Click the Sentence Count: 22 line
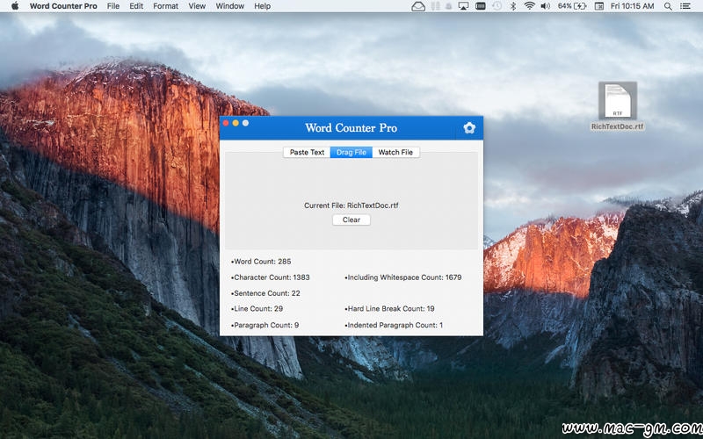The width and height of the screenshot is (703, 439). [x=265, y=293]
